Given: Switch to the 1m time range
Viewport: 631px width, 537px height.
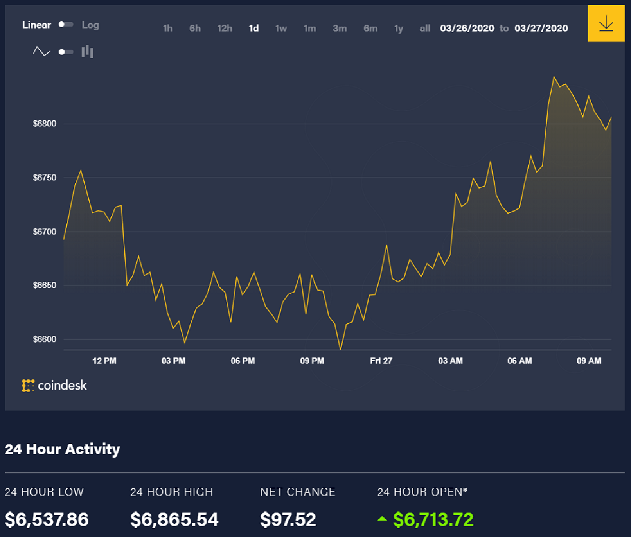Looking at the screenshot, I should [x=310, y=29].
